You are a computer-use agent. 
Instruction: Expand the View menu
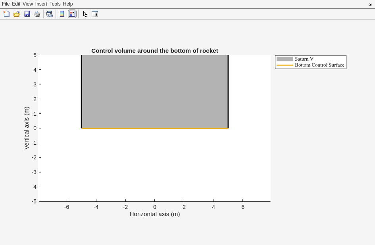(27, 4)
